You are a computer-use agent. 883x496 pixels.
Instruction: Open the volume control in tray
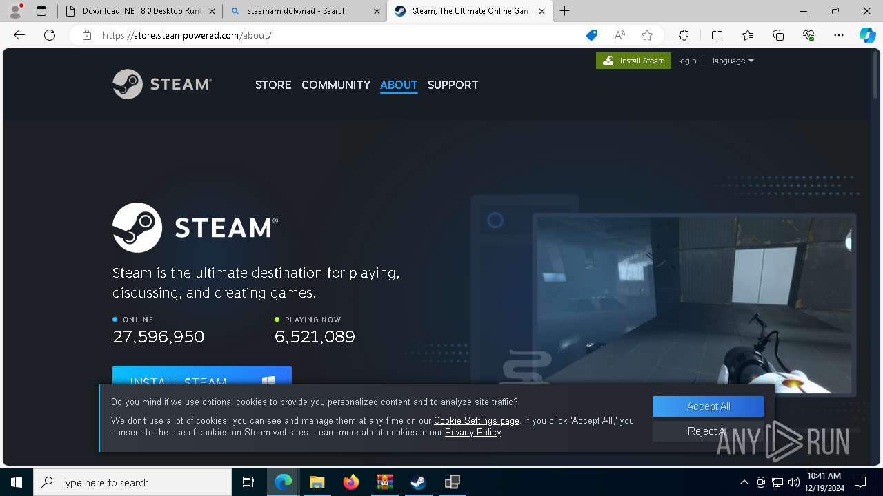pos(794,482)
